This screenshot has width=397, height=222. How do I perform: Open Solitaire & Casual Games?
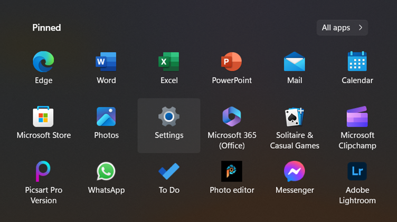(295, 117)
